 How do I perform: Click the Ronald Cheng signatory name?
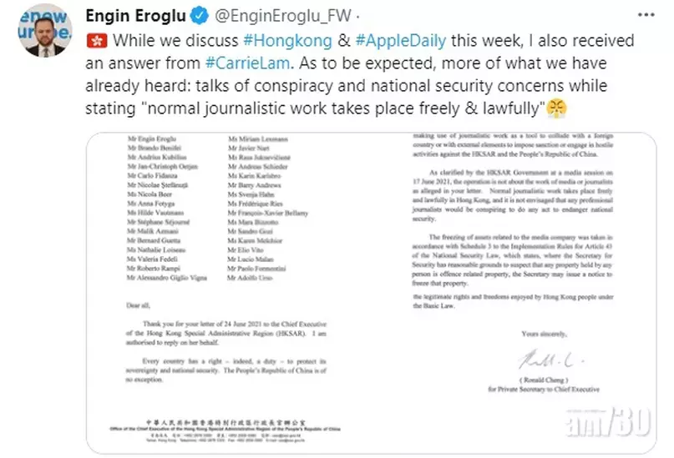(x=544, y=380)
